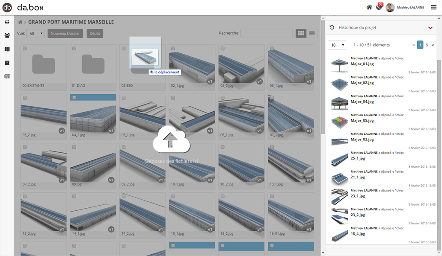Screen dimensions: 442x256
Task: Click the cloud upload icon
Action: pyautogui.click(x=172, y=140)
